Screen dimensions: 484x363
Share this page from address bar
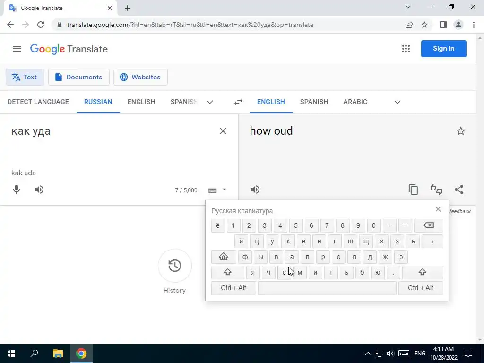tap(409, 25)
